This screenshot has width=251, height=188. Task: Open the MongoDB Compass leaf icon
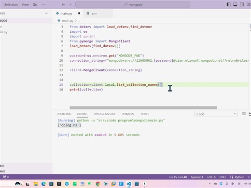point(144,184)
